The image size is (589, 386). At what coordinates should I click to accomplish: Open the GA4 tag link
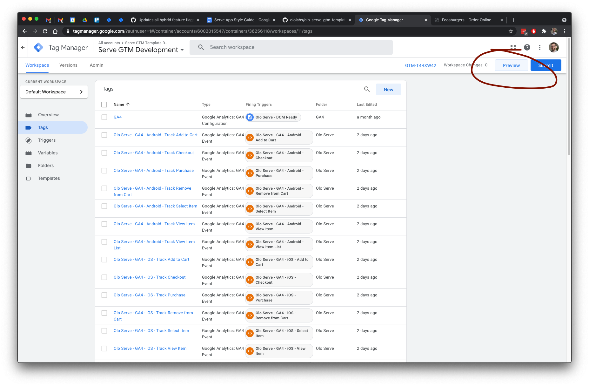(x=118, y=117)
